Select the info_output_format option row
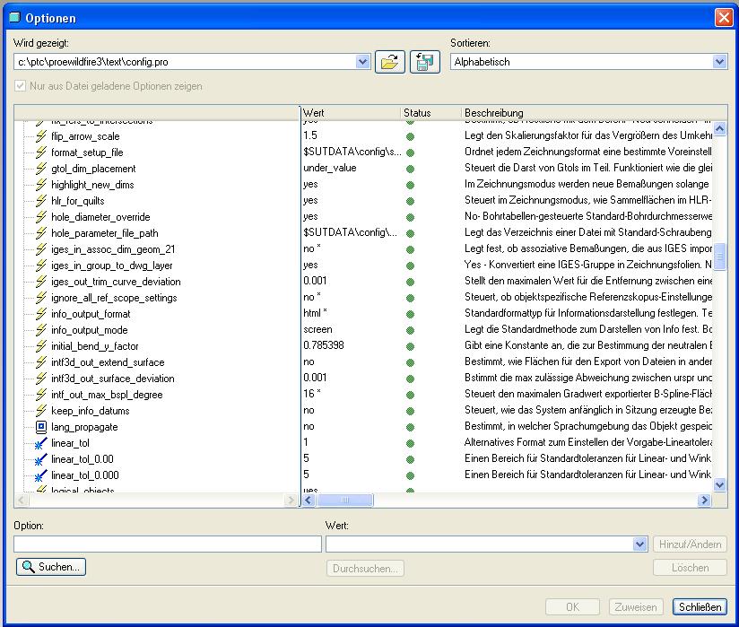739x627 pixels. click(x=91, y=314)
